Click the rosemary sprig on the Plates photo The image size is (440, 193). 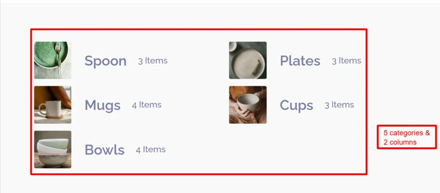pos(256,67)
